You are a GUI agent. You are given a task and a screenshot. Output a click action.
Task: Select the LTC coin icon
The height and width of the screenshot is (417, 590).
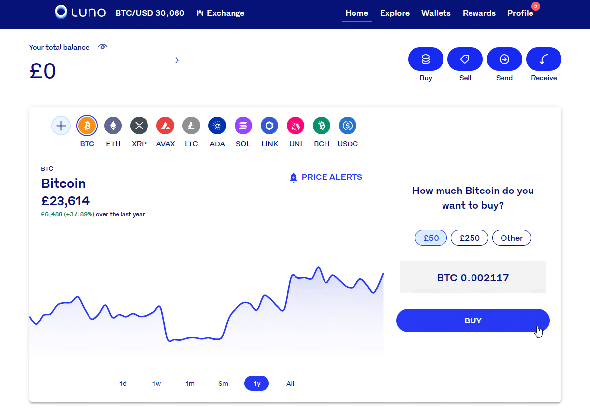coord(191,126)
